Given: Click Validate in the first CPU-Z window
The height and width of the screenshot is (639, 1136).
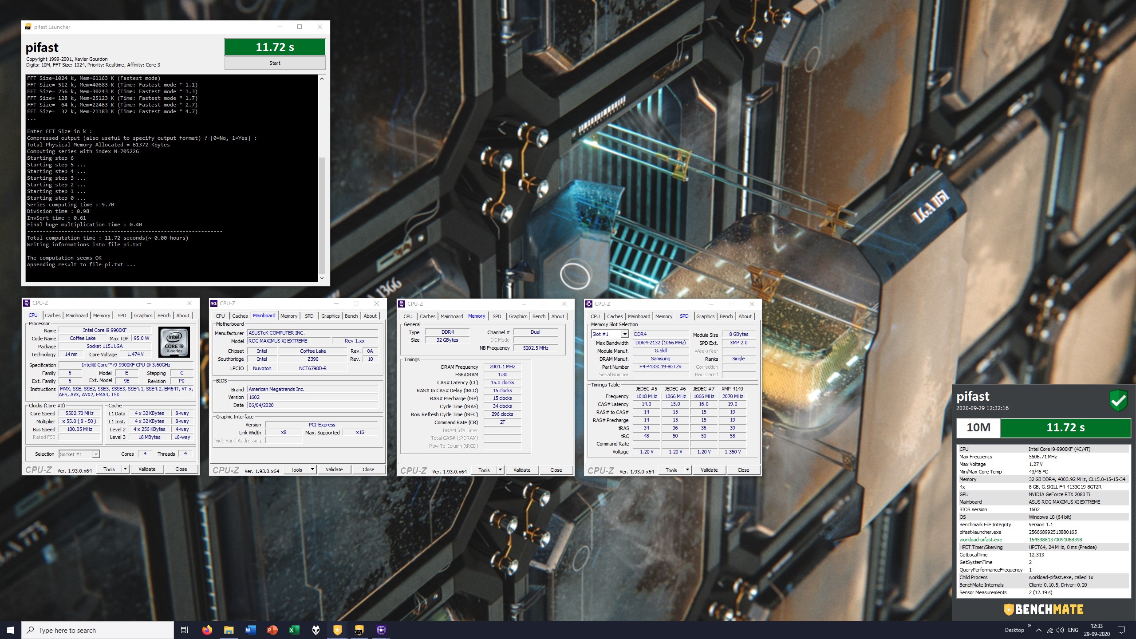Looking at the screenshot, I should [x=147, y=469].
